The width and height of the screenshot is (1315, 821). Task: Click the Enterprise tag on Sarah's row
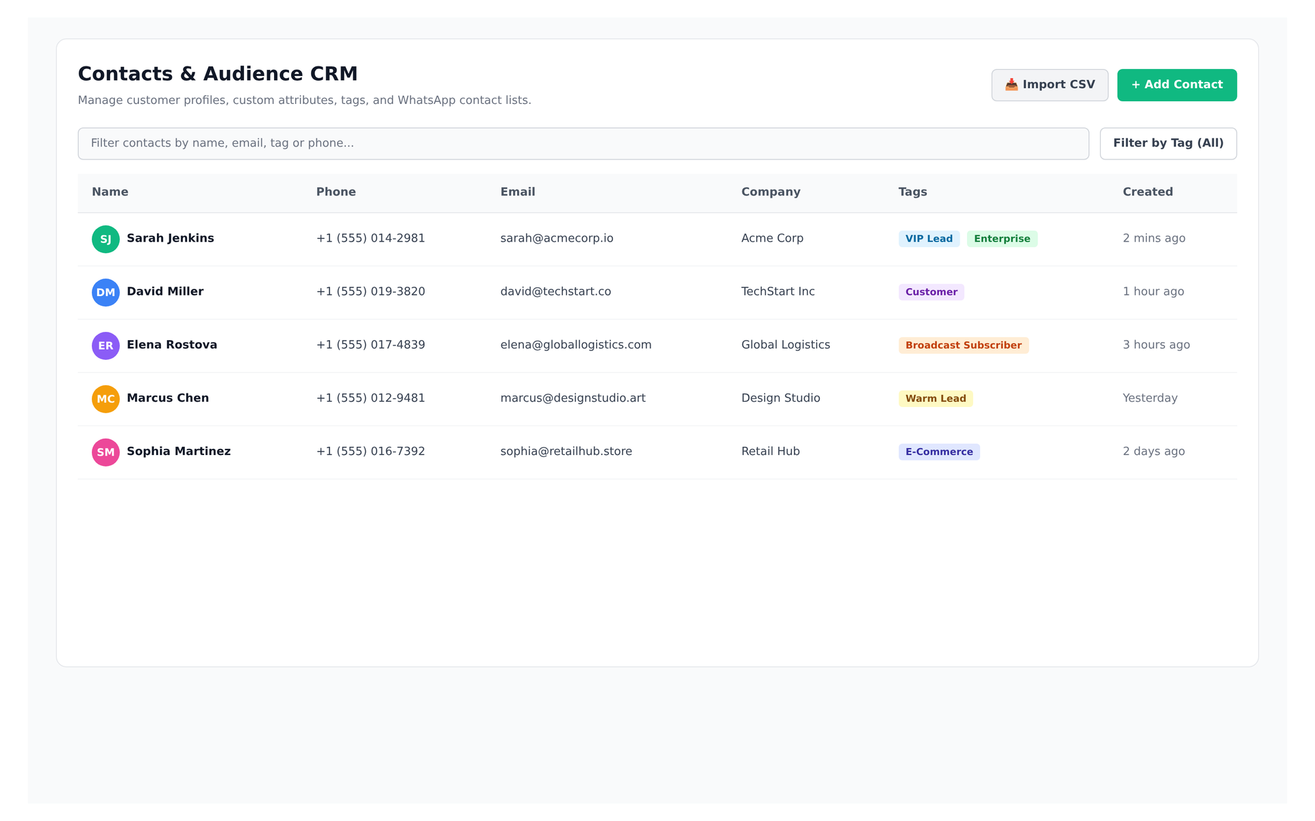click(x=1002, y=239)
